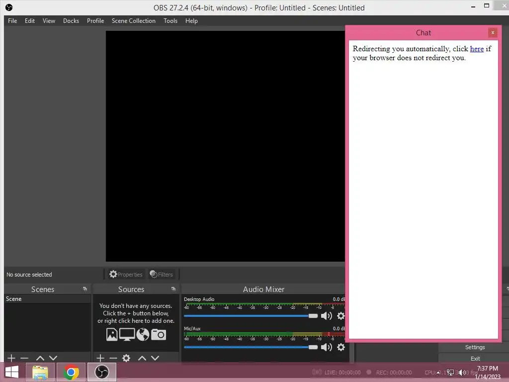Image resolution: width=509 pixels, height=382 pixels.
Task: Click the image source icon in Sources
Action: (x=112, y=335)
